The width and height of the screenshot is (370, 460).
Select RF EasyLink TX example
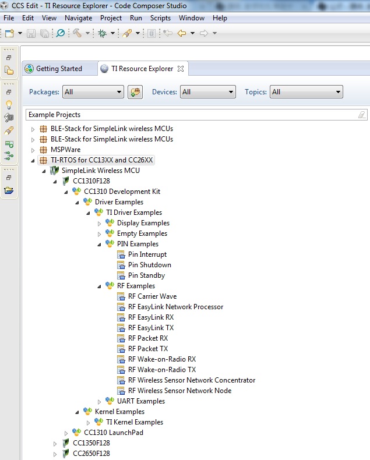pyautogui.click(x=151, y=328)
